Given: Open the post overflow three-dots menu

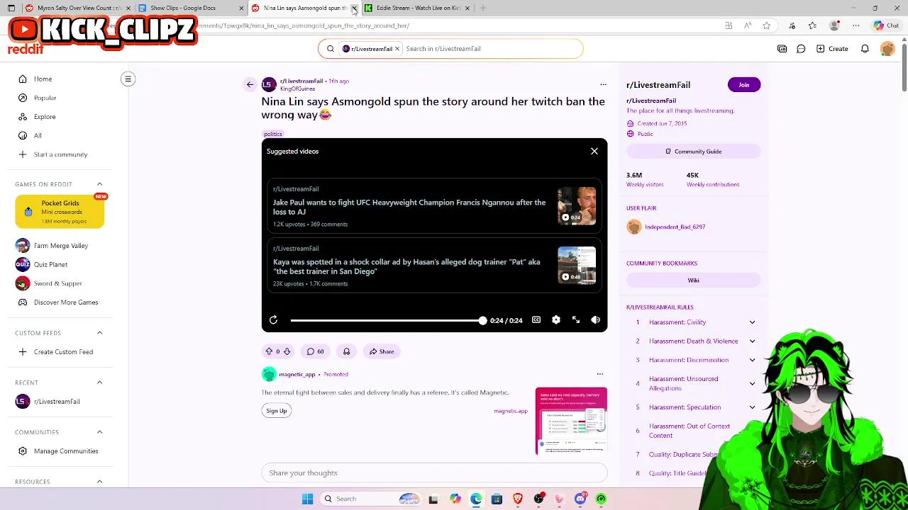Looking at the screenshot, I should pos(603,84).
